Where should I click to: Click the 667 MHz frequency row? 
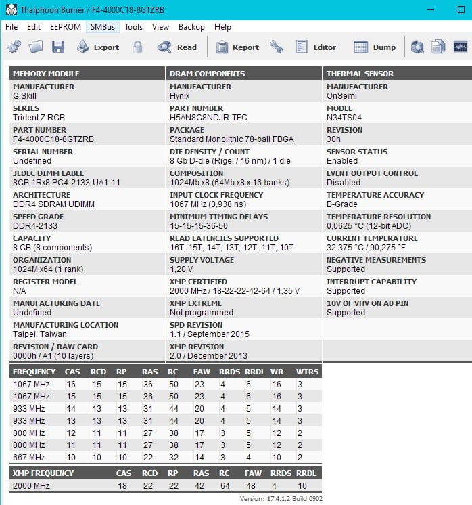(166, 458)
